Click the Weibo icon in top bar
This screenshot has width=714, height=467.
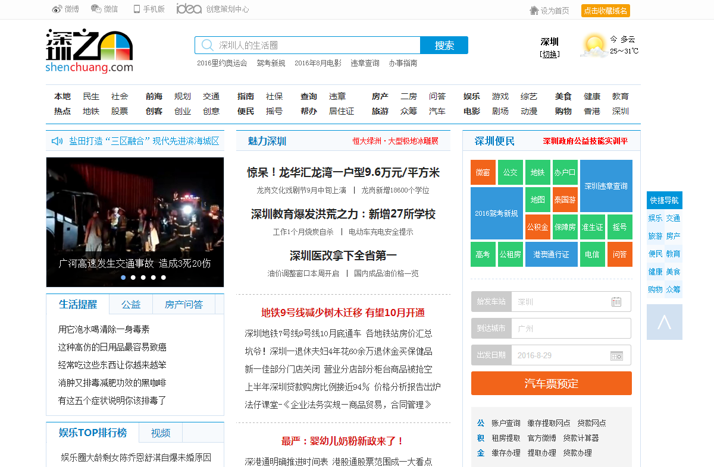pos(57,9)
